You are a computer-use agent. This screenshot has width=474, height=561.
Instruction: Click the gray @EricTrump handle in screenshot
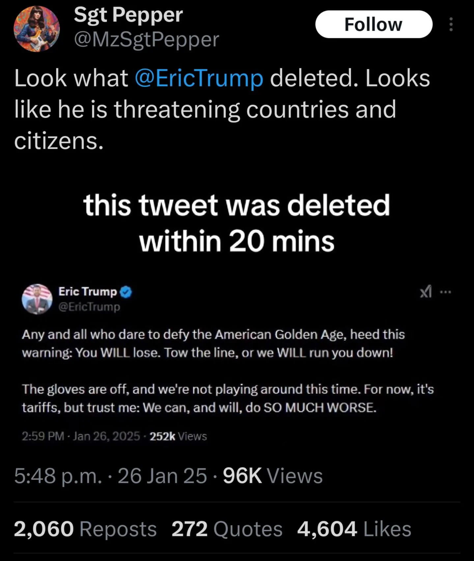[89, 307]
